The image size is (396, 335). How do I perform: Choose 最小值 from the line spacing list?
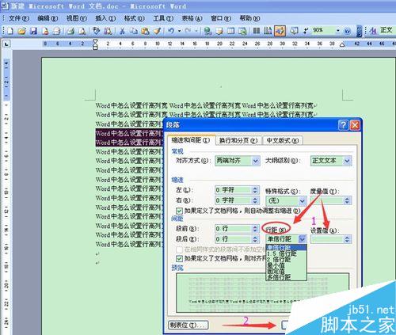point(286,265)
